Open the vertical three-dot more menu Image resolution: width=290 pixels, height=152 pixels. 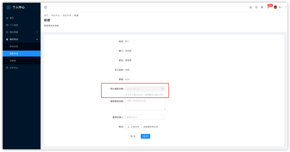tap(286, 7)
